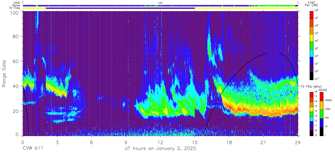The height and width of the screenshot is (154, 335).
Task: Click the green segment of NOISE colorbar
Action: [322, 114]
